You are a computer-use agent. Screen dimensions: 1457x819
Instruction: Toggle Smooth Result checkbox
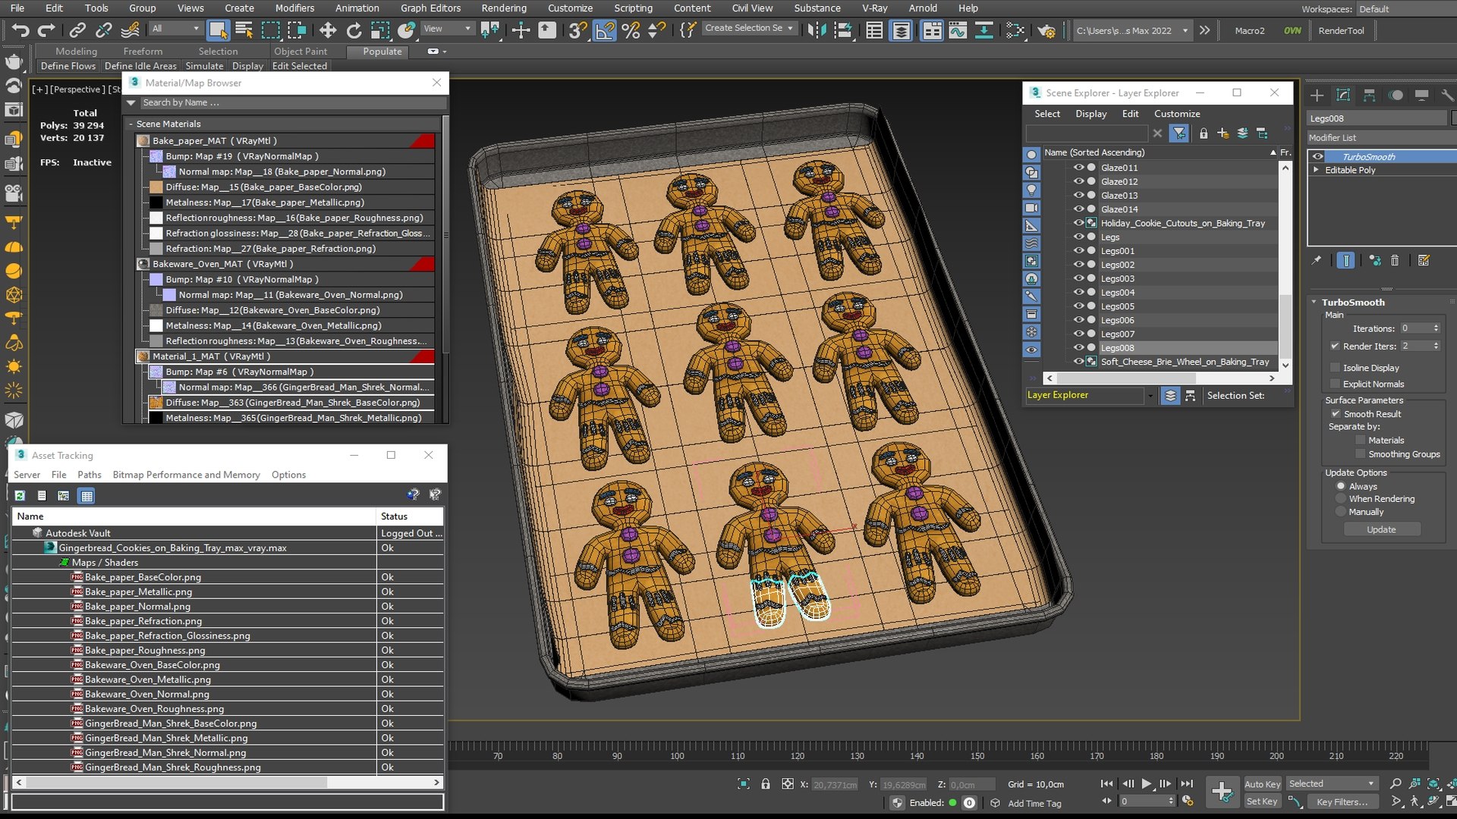[1336, 414]
